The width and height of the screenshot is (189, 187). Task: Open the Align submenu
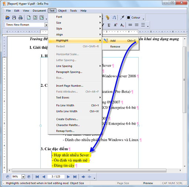[75, 35]
